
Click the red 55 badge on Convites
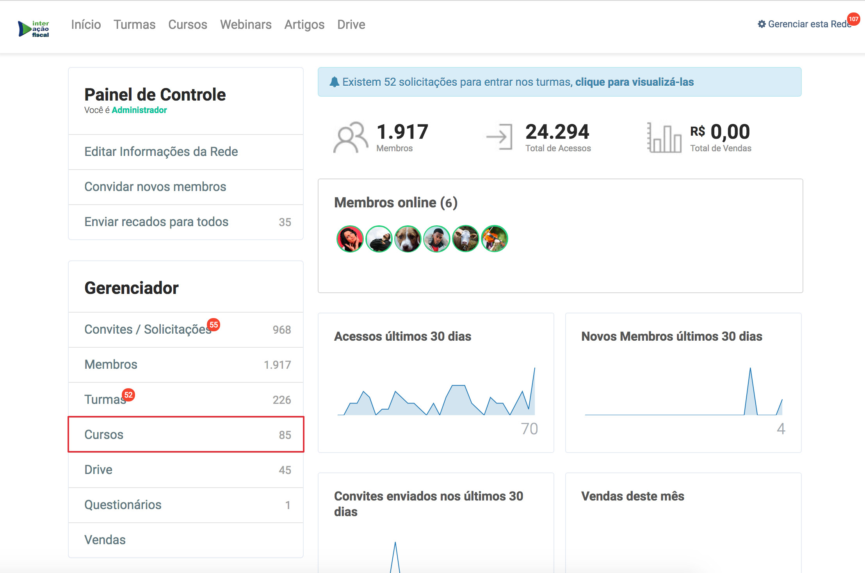click(x=214, y=325)
